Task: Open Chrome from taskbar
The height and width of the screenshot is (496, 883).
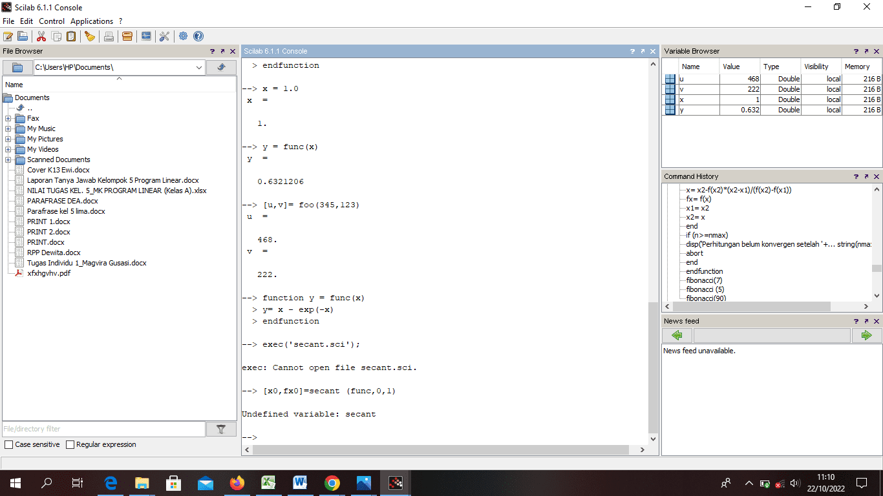Action: pos(332,482)
